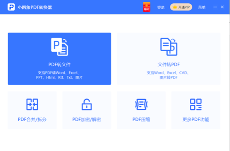Open PDF压缩 label
Screen dimensions: 230x151
point(141,120)
